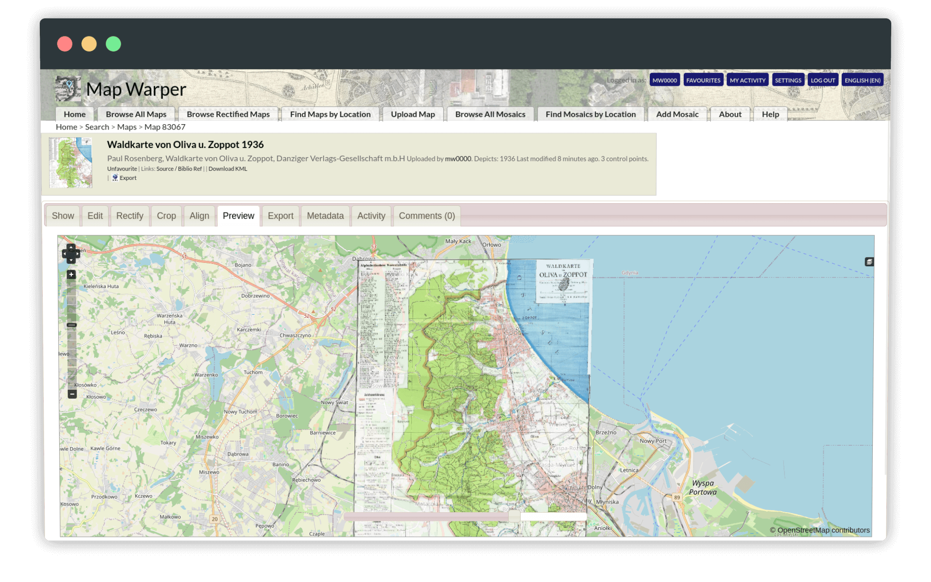Screen dimensions: 931x582
Task: Pan the map left with arrow control
Action: click(x=65, y=254)
